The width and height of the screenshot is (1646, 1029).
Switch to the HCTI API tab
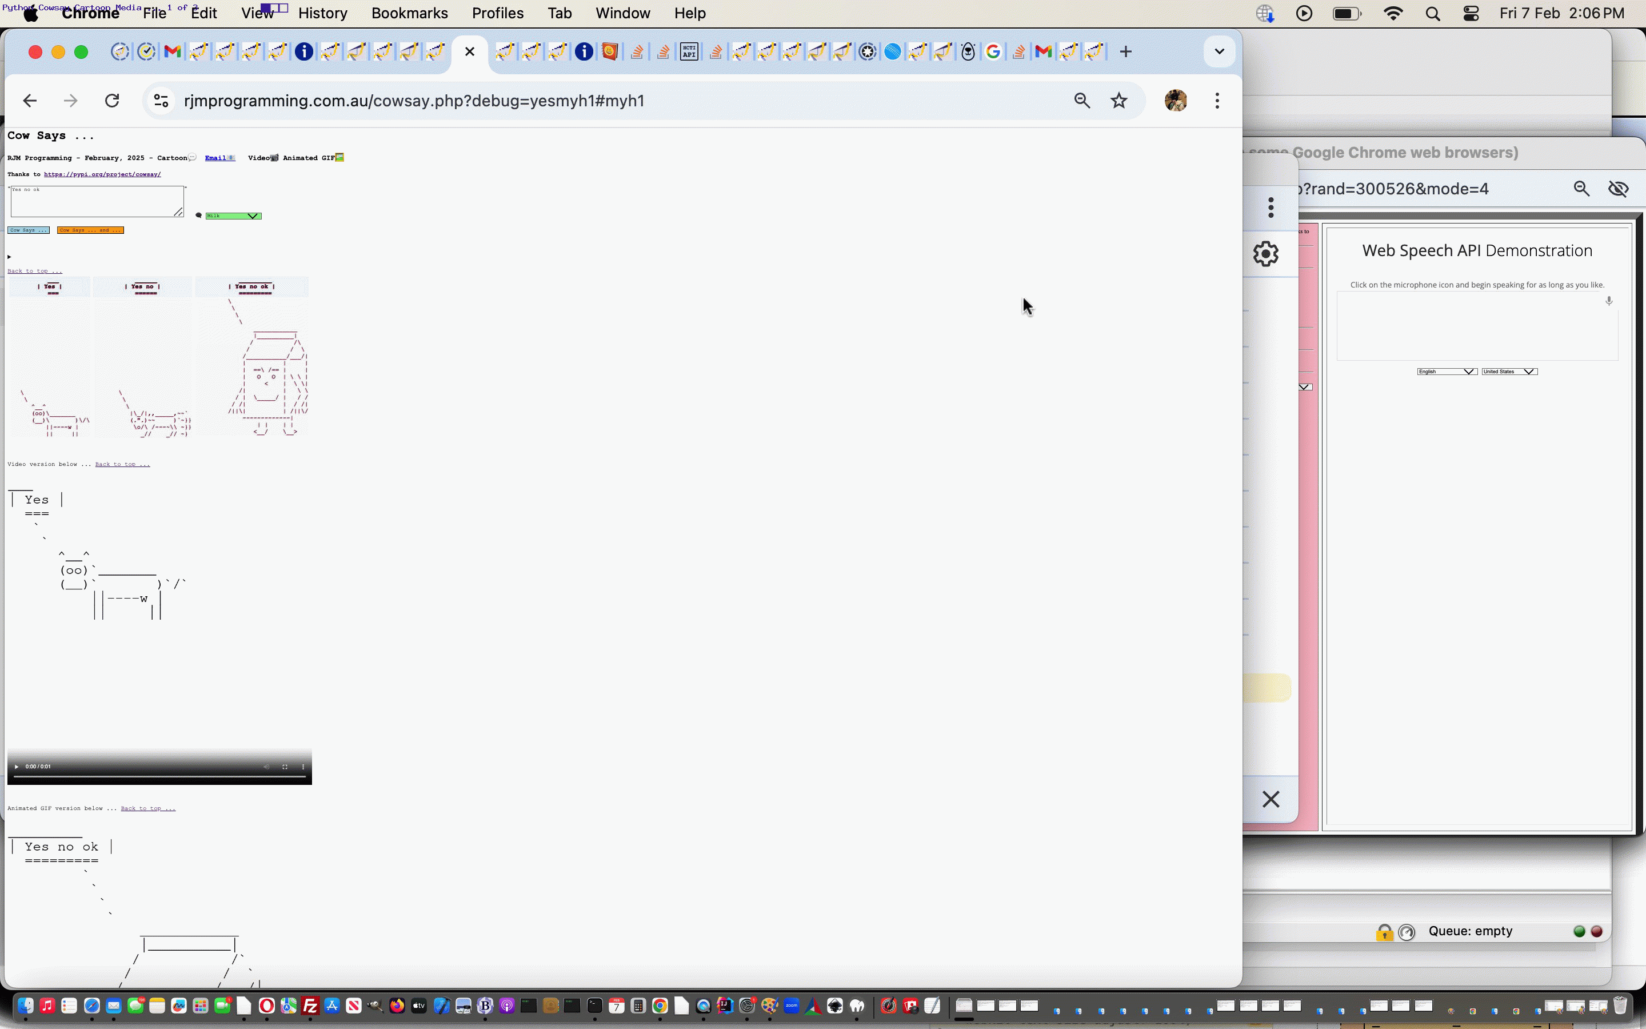tap(689, 51)
